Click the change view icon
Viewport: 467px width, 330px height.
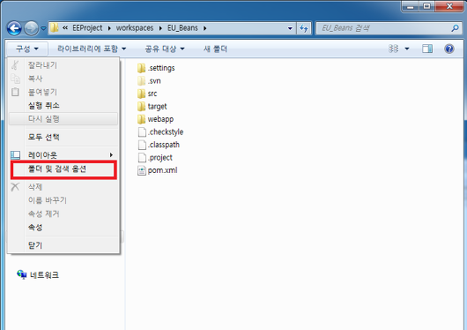[x=394, y=49]
